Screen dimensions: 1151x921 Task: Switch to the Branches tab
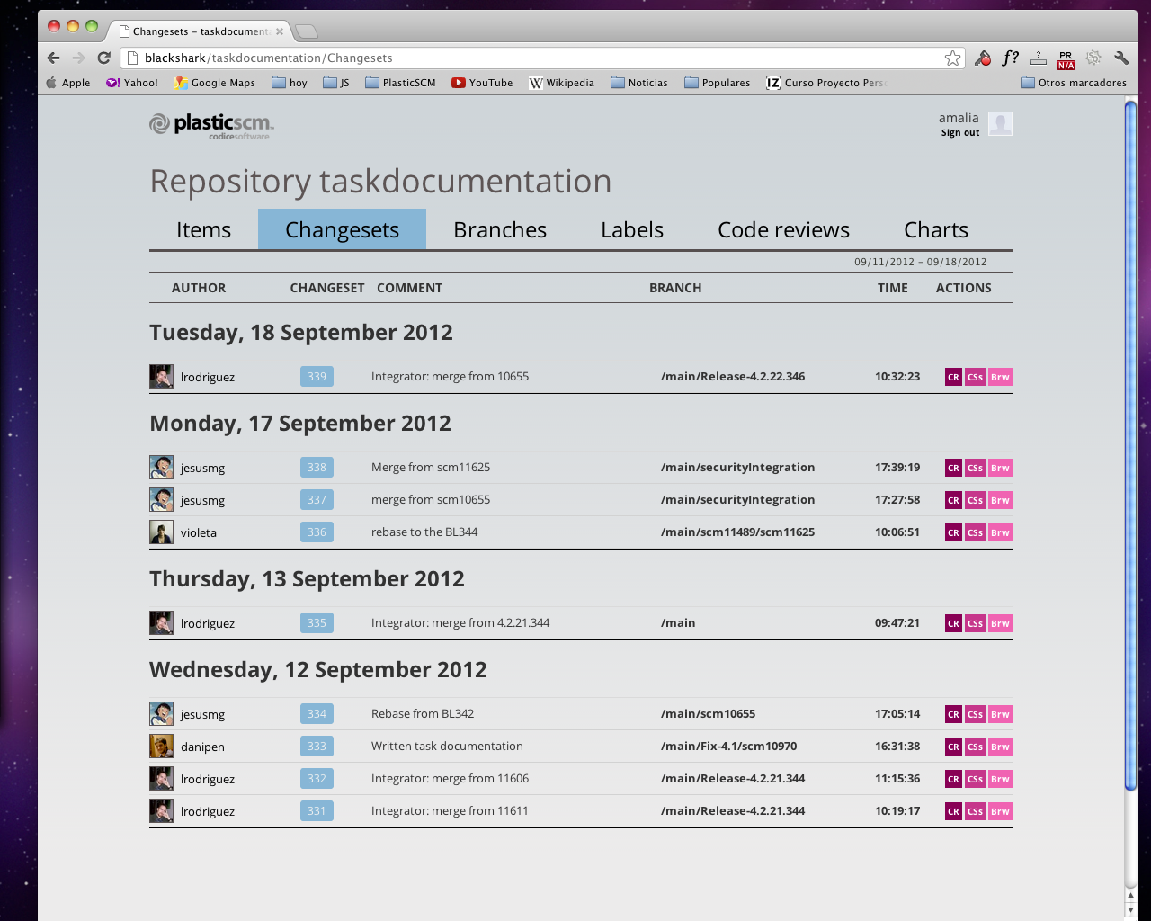click(500, 229)
